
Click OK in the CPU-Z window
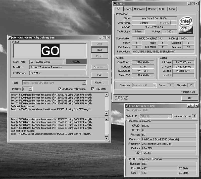(190, 98)
